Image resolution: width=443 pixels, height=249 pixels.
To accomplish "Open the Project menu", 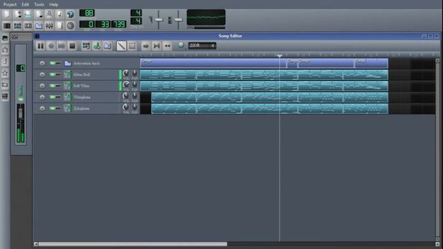I will pyautogui.click(x=10, y=5).
